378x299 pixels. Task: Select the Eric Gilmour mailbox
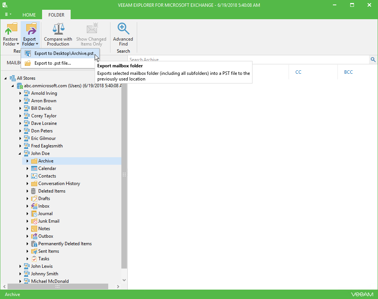[43, 138]
